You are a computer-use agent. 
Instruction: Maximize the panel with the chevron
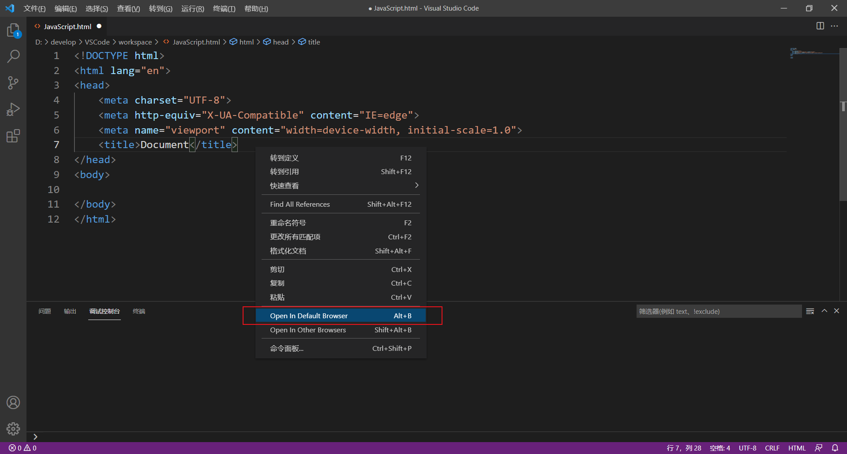pyautogui.click(x=824, y=311)
